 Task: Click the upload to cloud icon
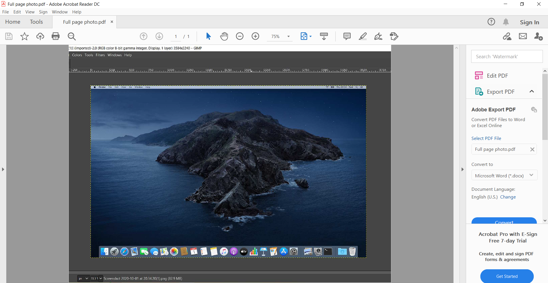coord(40,36)
